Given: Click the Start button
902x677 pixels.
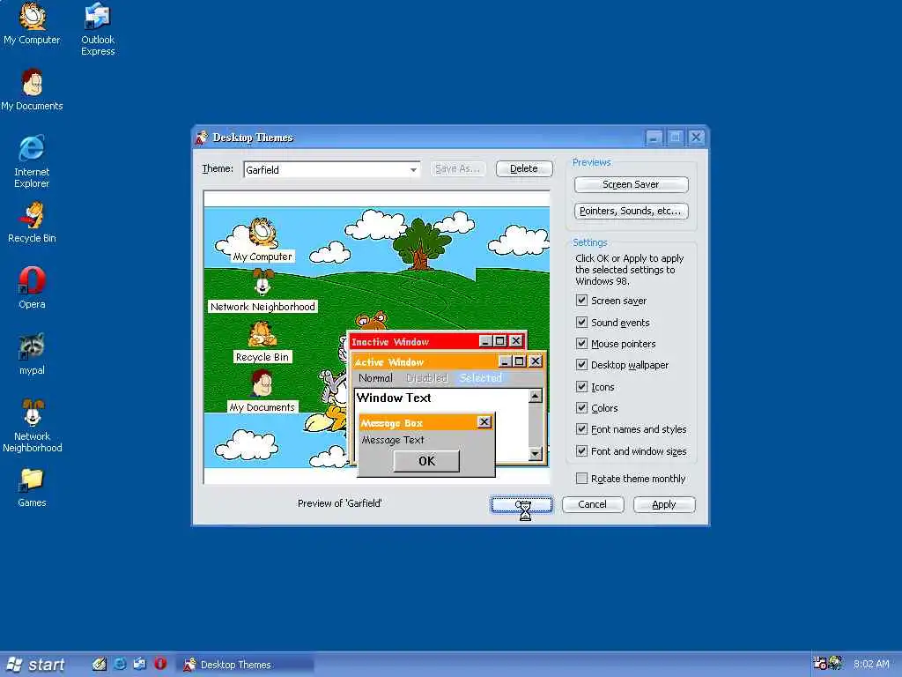Looking at the screenshot, I should 35,665.
